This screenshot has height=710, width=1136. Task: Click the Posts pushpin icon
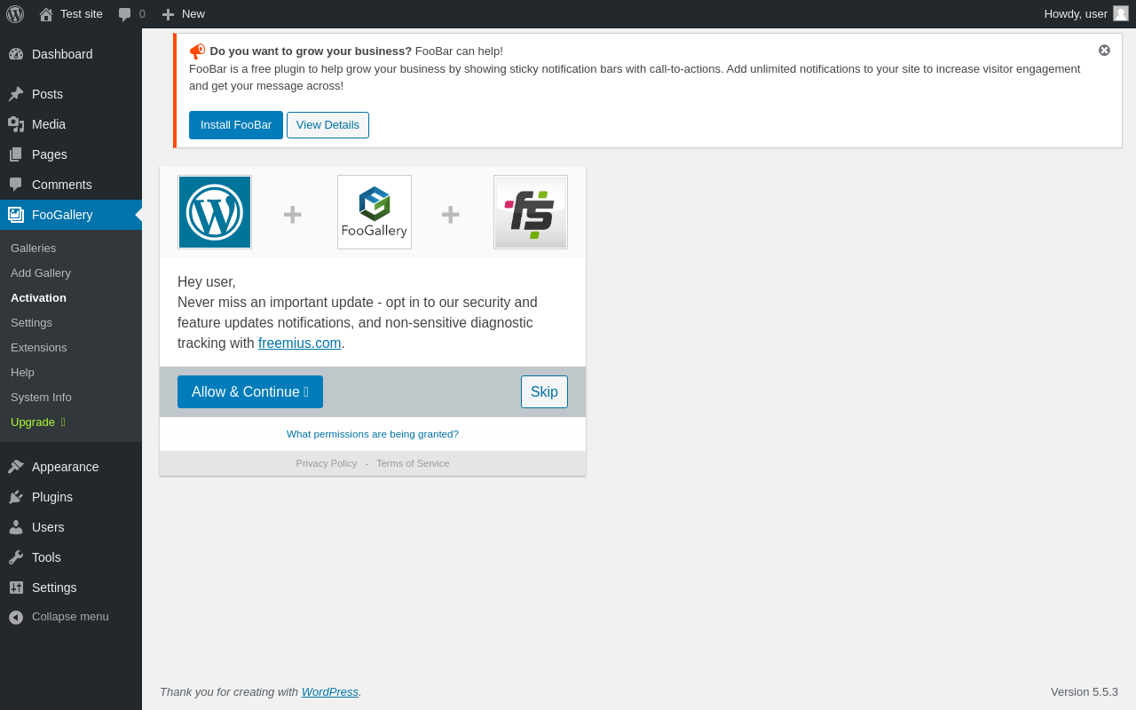click(x=16, y=94)
